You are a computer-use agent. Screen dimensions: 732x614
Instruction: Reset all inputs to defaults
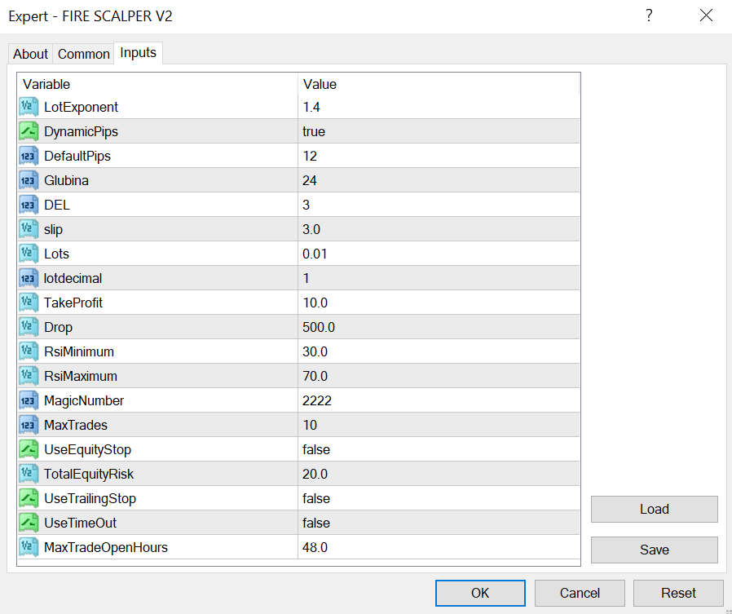pos(678,593)
